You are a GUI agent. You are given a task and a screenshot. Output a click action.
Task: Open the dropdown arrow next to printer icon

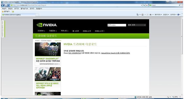pos(153,15)
